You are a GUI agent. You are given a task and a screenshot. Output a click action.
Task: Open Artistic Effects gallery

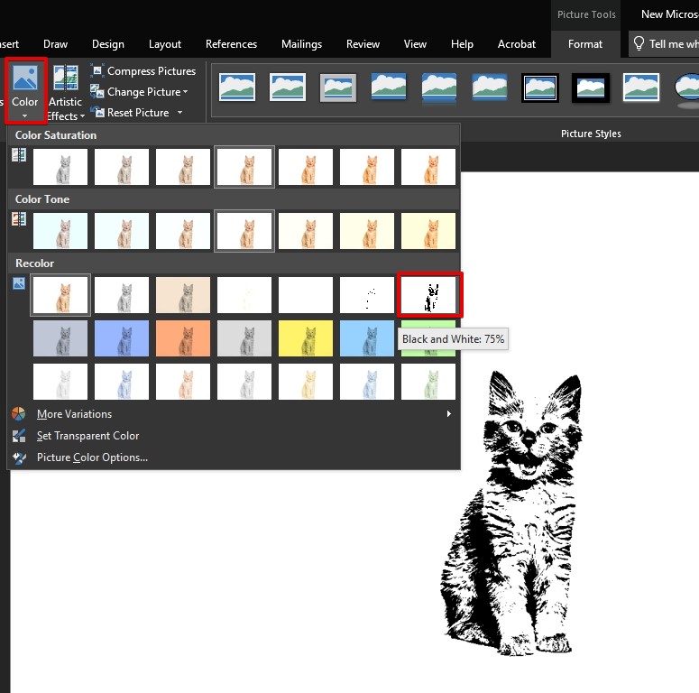point(65,92)
